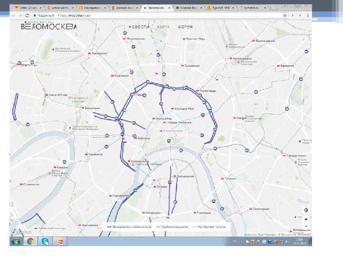Select the Площадь Революции metro marker
343x257 pixels.
pos(164,122)
